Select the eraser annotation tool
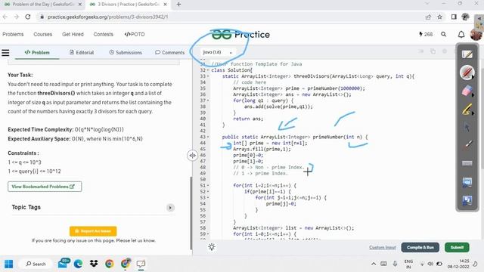The width and height of the screenshot is (484, 272). pyautogui.click(x=467, y=91)
